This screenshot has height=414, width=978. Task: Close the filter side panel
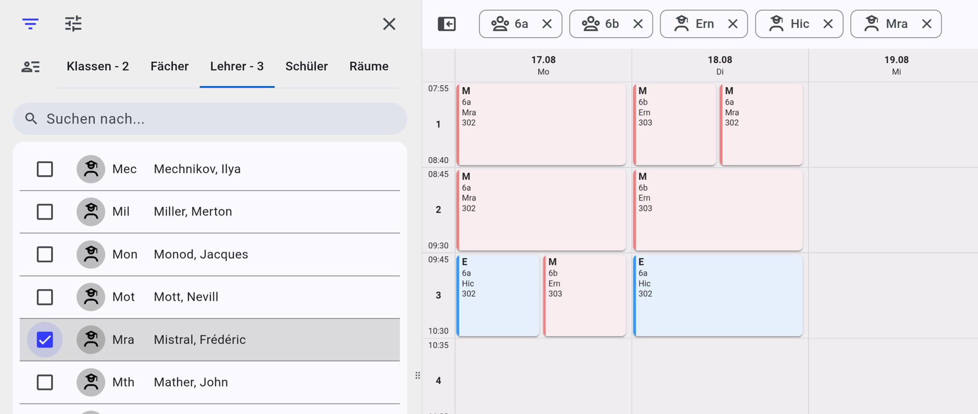[389, 24]
